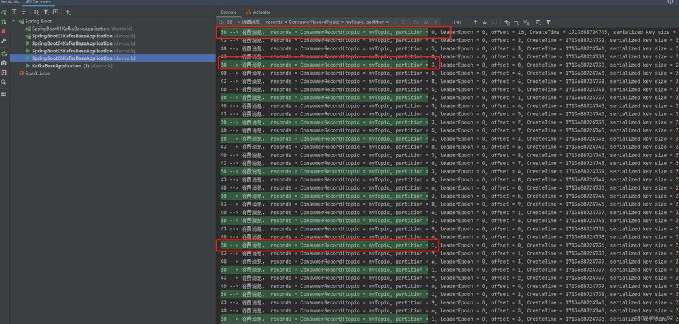Viewport: 679px width, 324px height.
Task: Click the search Filter funnel icon
Action: (x=548, y=22)
